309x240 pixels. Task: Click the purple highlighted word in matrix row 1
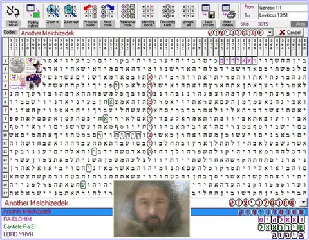[238, 61]
